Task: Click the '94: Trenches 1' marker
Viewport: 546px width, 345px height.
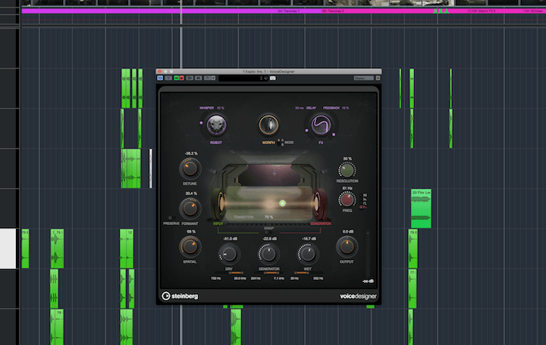Action: (x=289, y=11)
